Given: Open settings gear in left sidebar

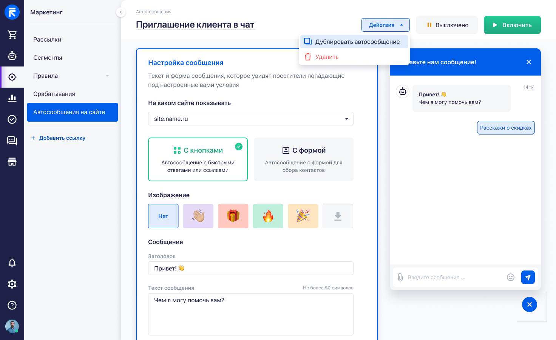Looking at the screenshot, I should point(12,284).
